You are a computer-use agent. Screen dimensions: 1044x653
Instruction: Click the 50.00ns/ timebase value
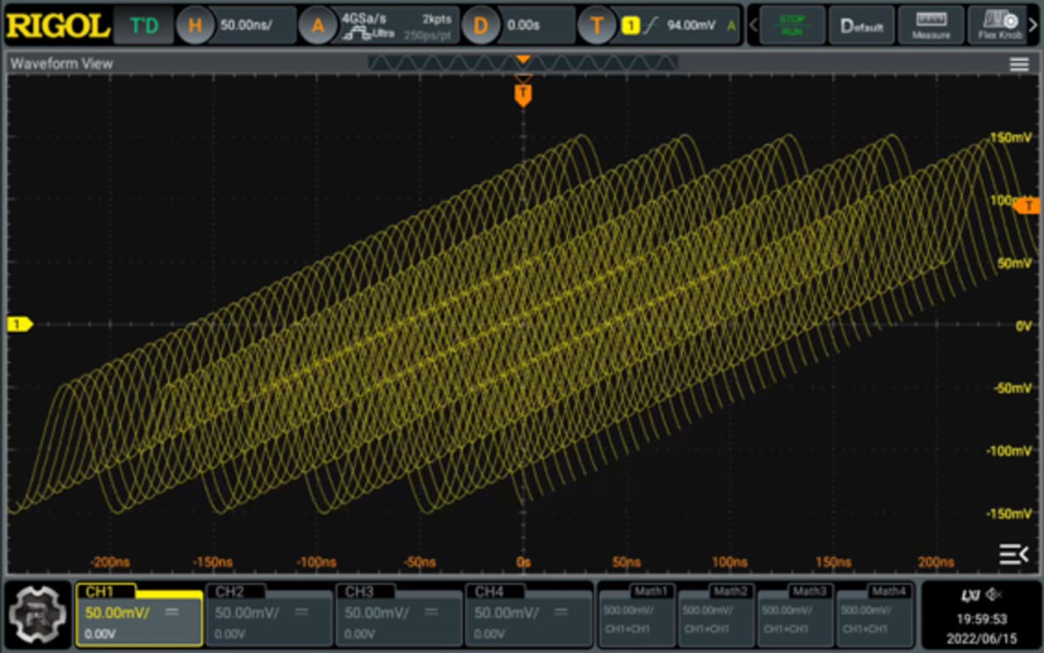246,26
